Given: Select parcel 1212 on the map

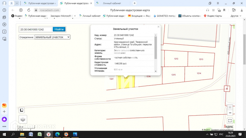Looking at the screenshot, I should (176, 59).
